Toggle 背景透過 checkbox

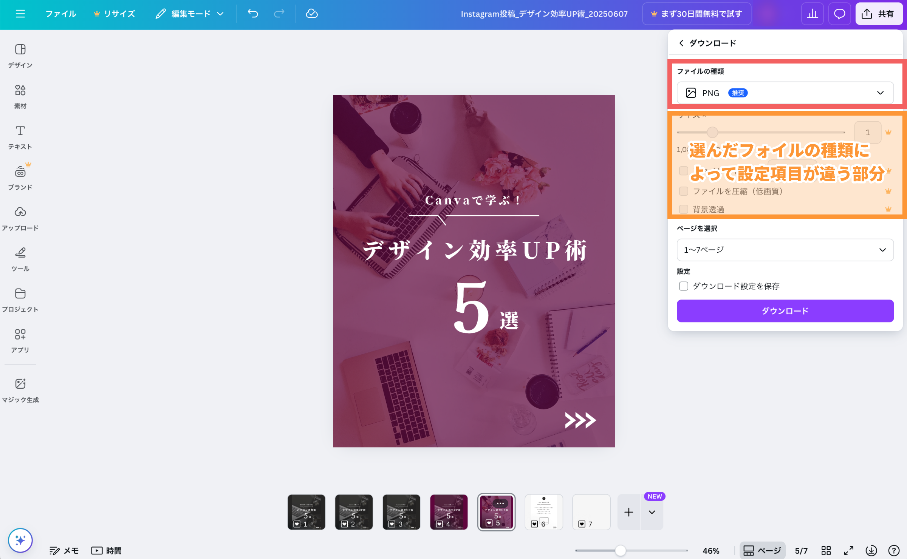pyautogui.click(x=683, y=209)
